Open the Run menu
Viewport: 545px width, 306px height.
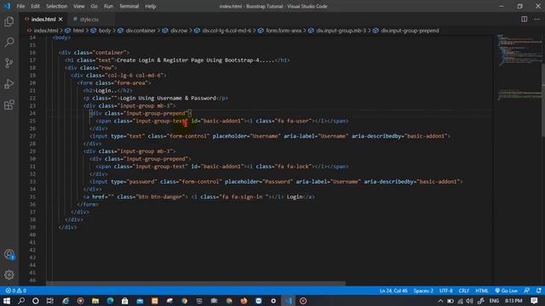[x=108, y=6]
